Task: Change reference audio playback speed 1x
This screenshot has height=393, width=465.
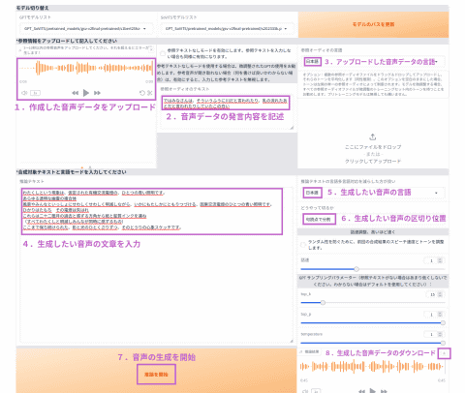Action: (35, 93)
